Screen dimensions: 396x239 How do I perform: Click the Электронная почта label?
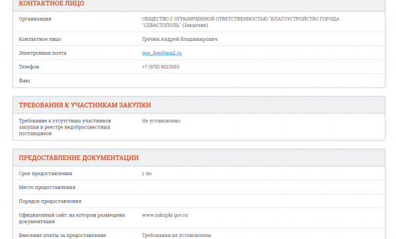tap(42, 53)
